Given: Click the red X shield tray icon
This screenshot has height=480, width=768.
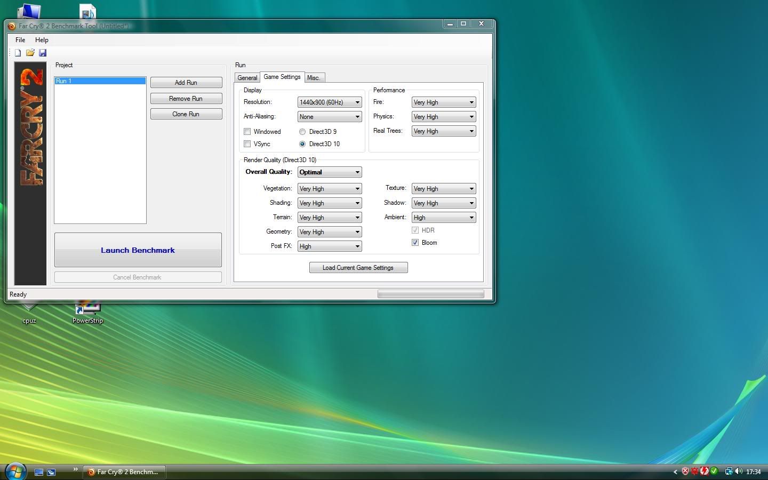Looking at the screenshot, I should [685, 471].
